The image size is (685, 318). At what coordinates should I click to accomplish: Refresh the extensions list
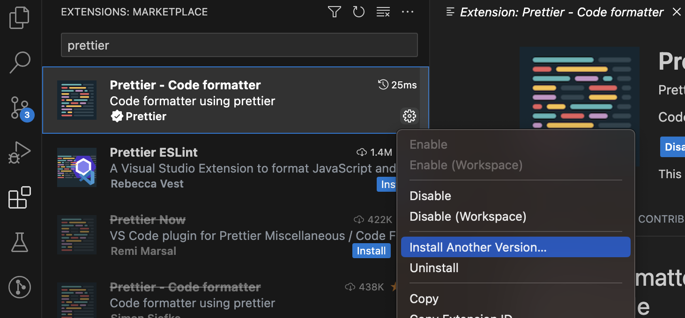pyautogui.click(x=358, y=12)
